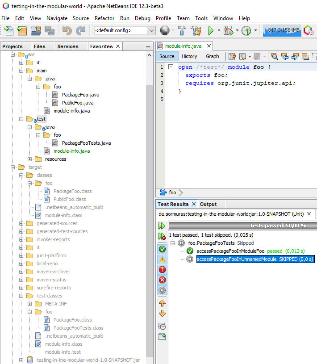Rerun all tests in Test Results
The height and width of the screenshot is (364, 317).
pos(162,226)
